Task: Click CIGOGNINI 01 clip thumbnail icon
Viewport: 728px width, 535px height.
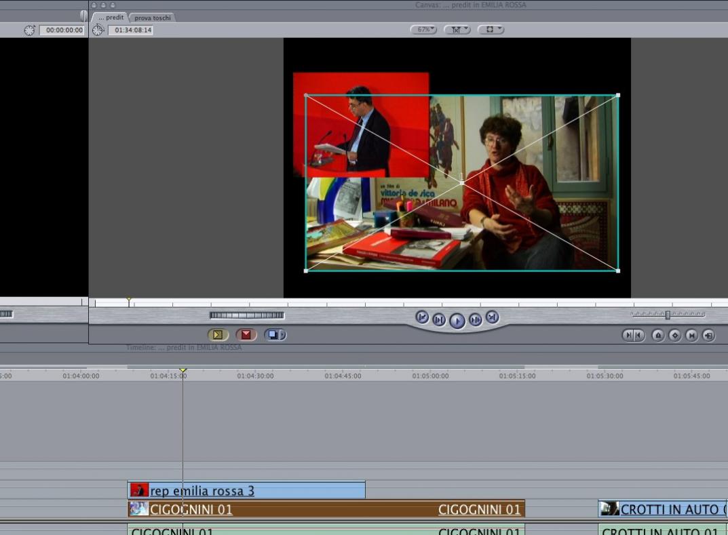Action: (x=139, y=509)
